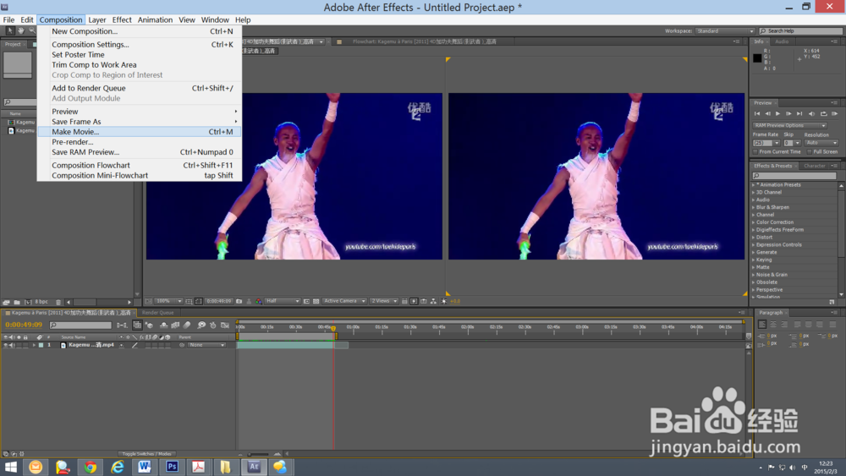The width and height of the screenshot is (846, 476).
Task: Open Active Camera view dropdown
Action: pos(345,301)
